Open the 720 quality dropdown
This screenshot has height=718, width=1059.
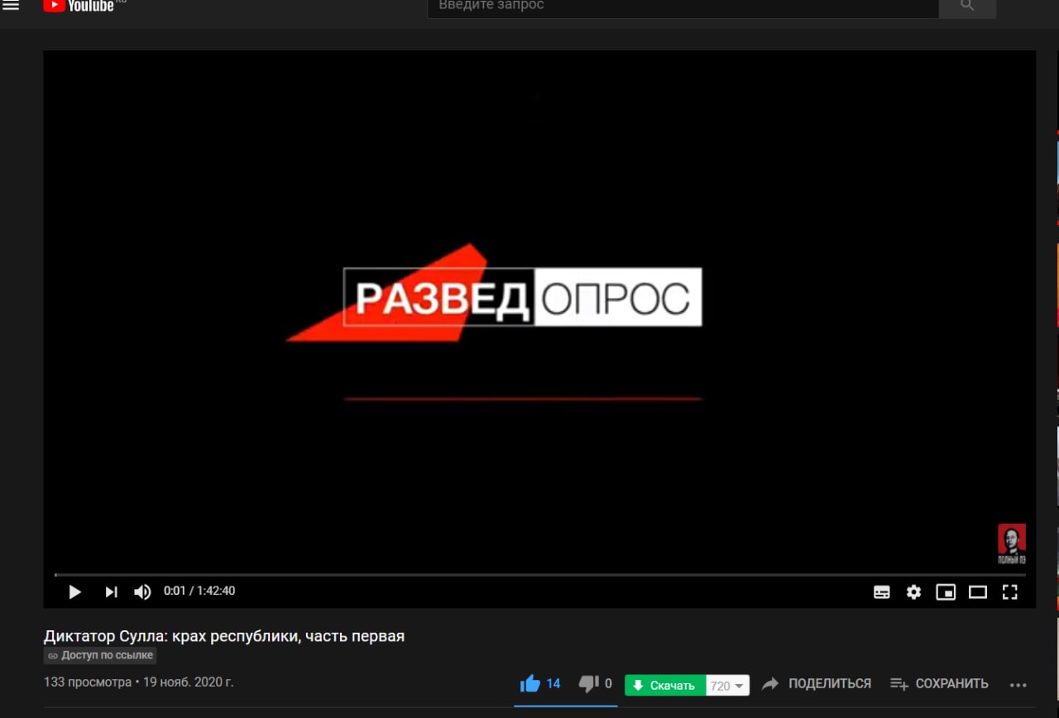[728, 685]
